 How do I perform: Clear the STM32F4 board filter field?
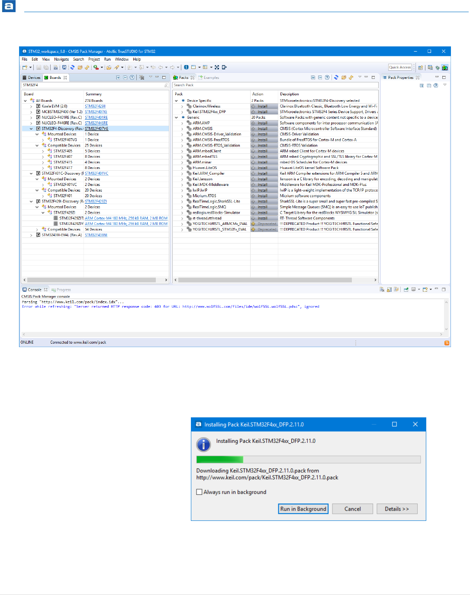coord(166,85)
